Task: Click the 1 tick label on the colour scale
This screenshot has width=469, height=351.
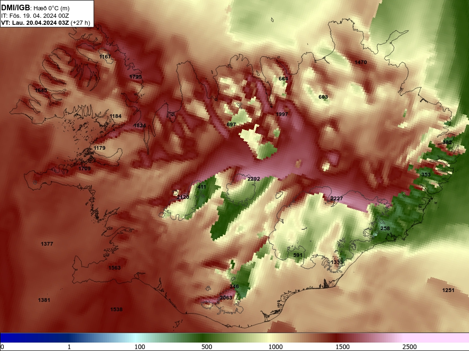Action: point(69,347)
